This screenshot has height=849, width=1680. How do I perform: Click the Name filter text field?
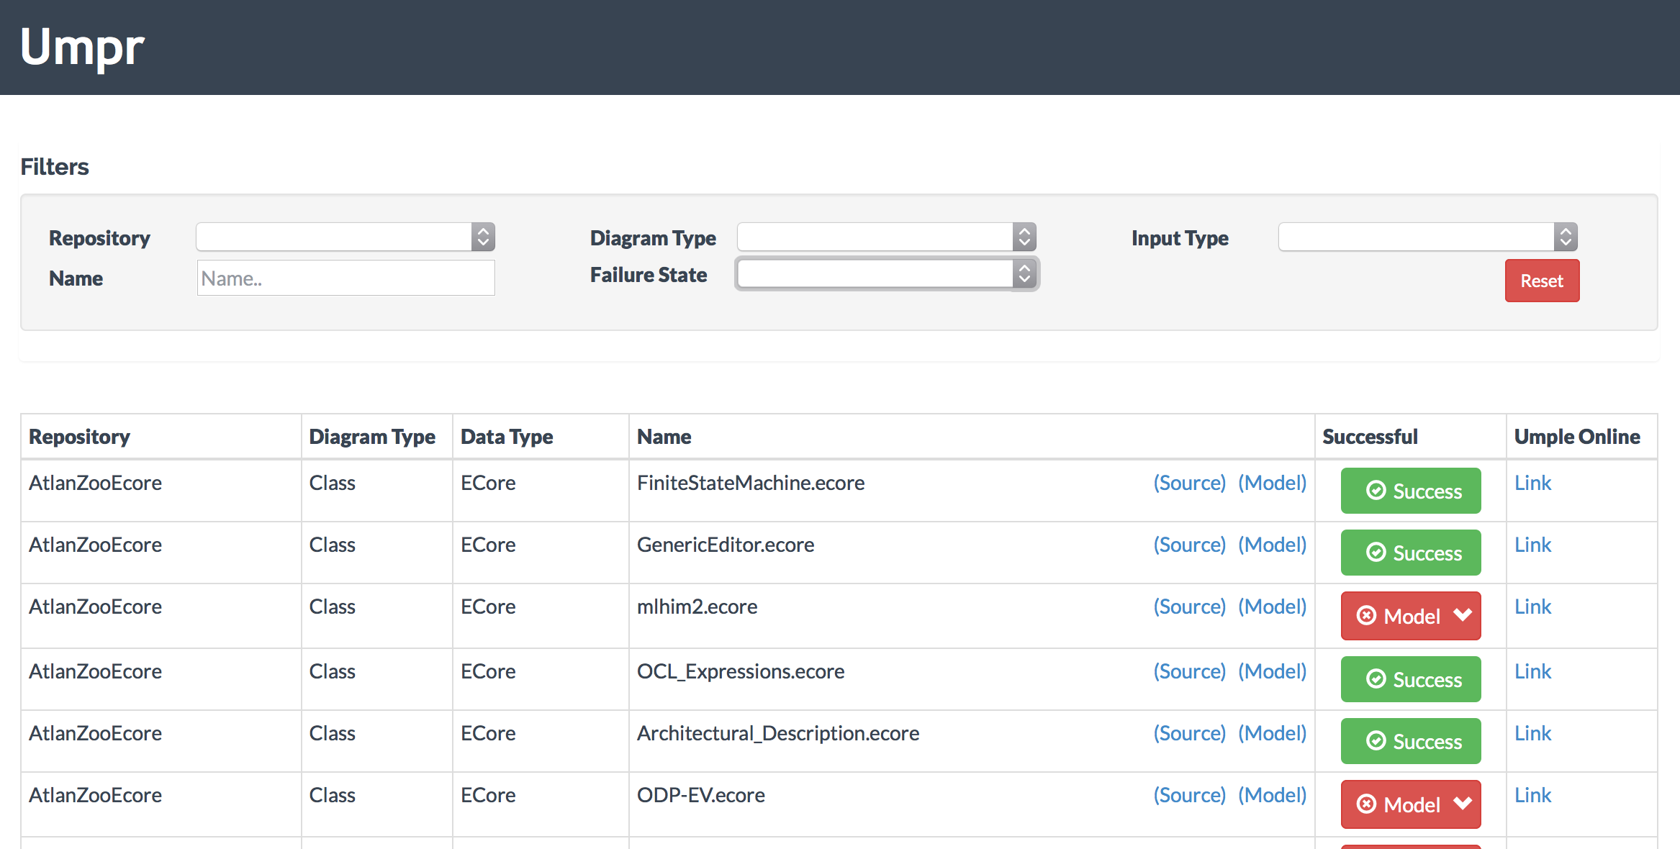pyautogui.click(x=346, y=278)
